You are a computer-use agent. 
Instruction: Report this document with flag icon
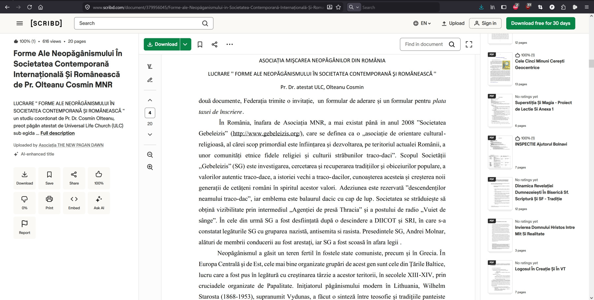24,227
